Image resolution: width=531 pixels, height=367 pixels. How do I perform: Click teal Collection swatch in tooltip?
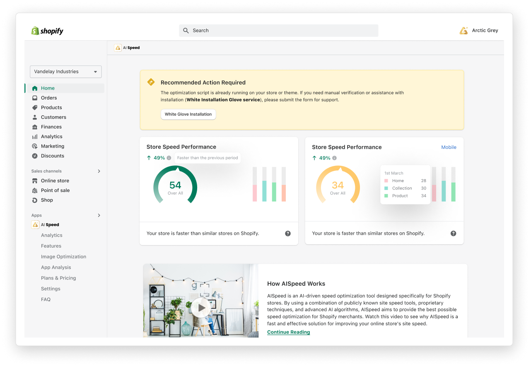(386, 188)
